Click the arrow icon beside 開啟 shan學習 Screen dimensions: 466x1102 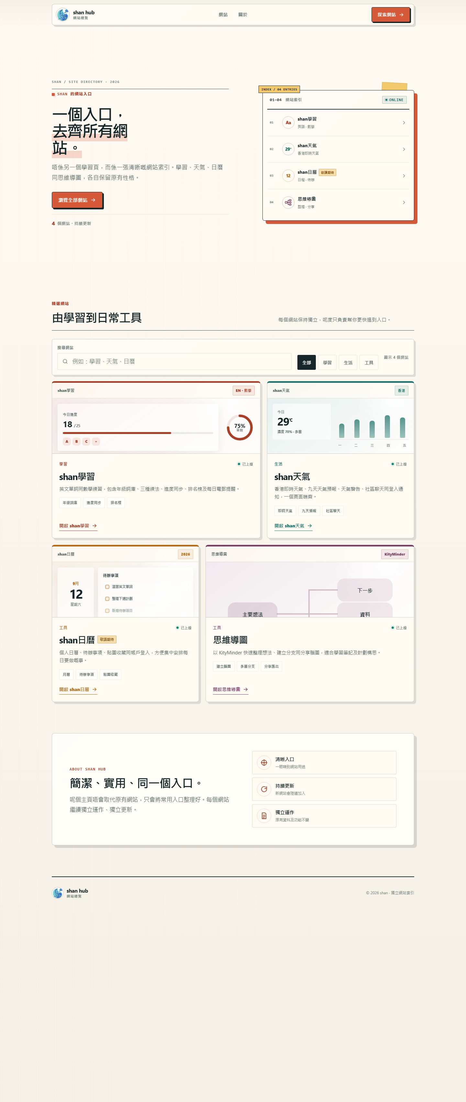pyautogui.click(x=94, y=526)
